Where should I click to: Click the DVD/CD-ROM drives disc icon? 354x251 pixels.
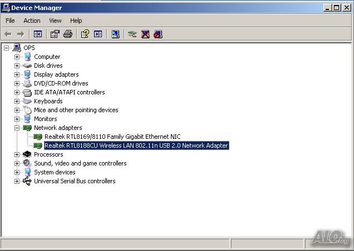[27, 83]
